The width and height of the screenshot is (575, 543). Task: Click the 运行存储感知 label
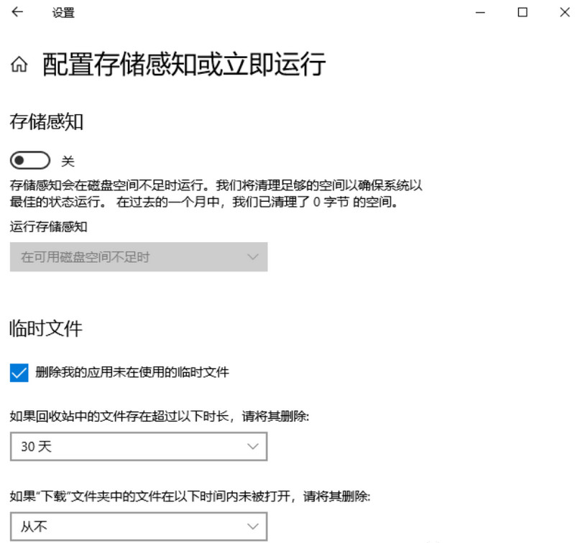pos(48,227)
